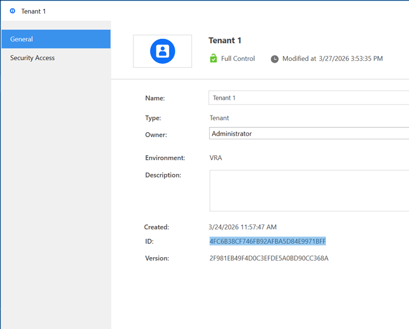Click the Tenant 1 window title text

pos(33,11)
